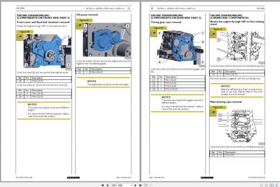
Task: Select the continuous facing view layout
Action: (x=277, y=186)
